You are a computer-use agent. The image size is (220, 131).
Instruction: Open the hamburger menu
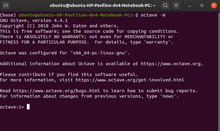[177, 5]
